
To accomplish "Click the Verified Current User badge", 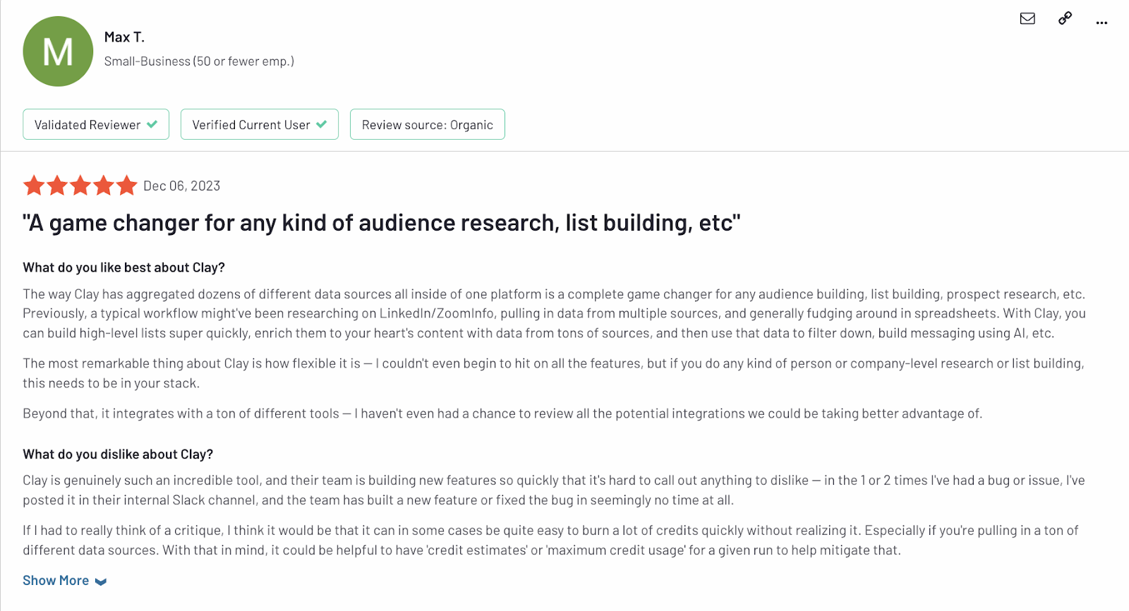I will coord(260,124).
